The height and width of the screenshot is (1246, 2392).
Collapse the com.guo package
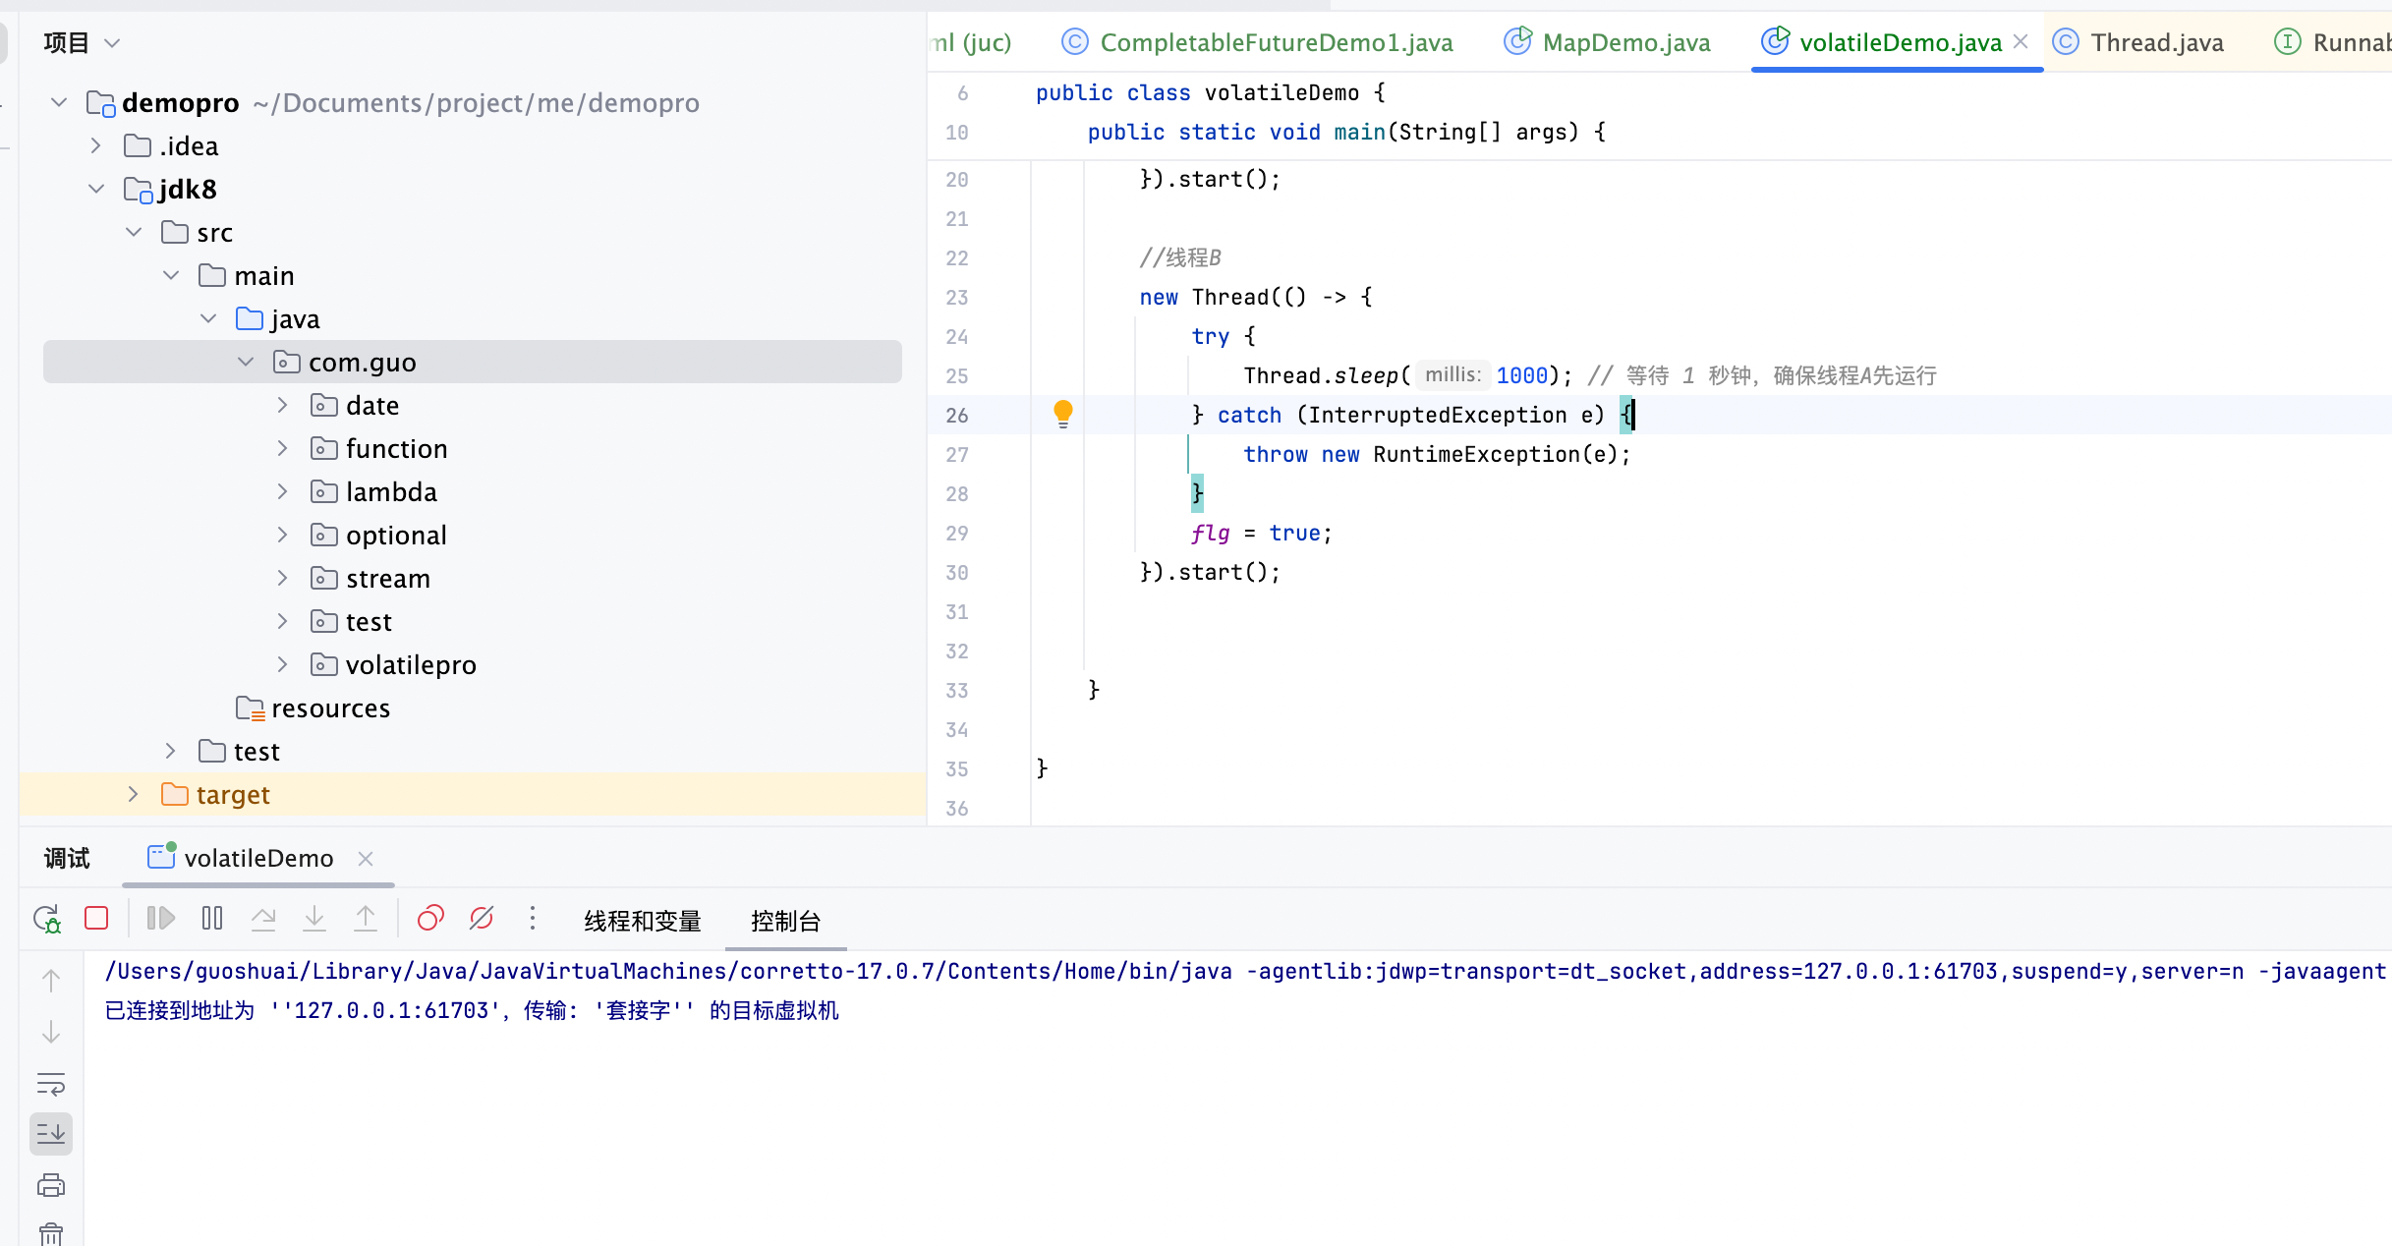[246, 363]
